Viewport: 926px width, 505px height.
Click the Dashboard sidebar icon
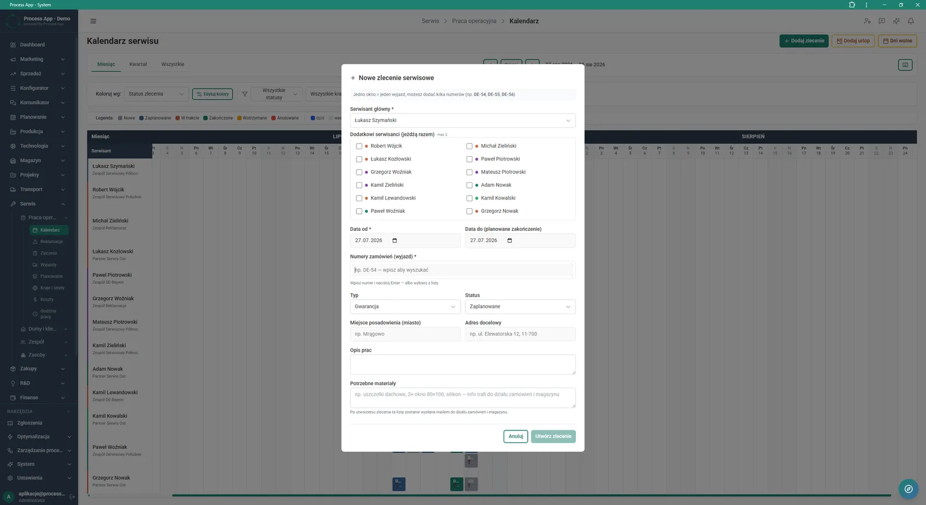(x=13, y=45)
